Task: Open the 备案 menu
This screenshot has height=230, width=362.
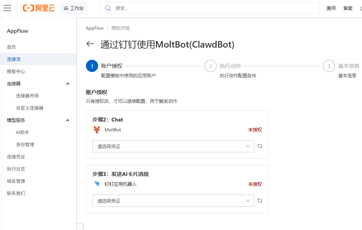Action: pos(348,8)
